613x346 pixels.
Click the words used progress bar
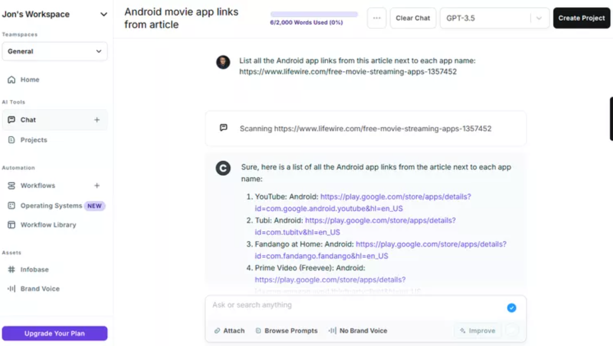314,14
